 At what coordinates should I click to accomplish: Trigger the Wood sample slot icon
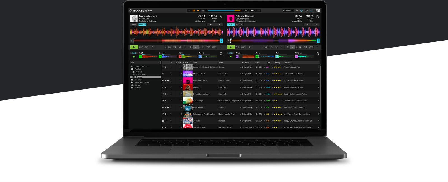click(200, 57)
